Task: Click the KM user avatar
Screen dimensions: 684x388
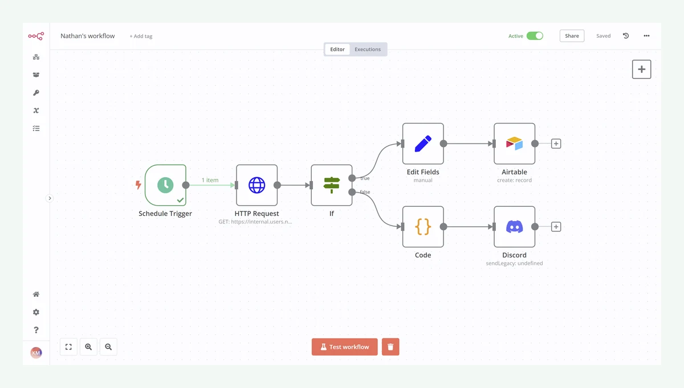Action: [x=36, y=353]
